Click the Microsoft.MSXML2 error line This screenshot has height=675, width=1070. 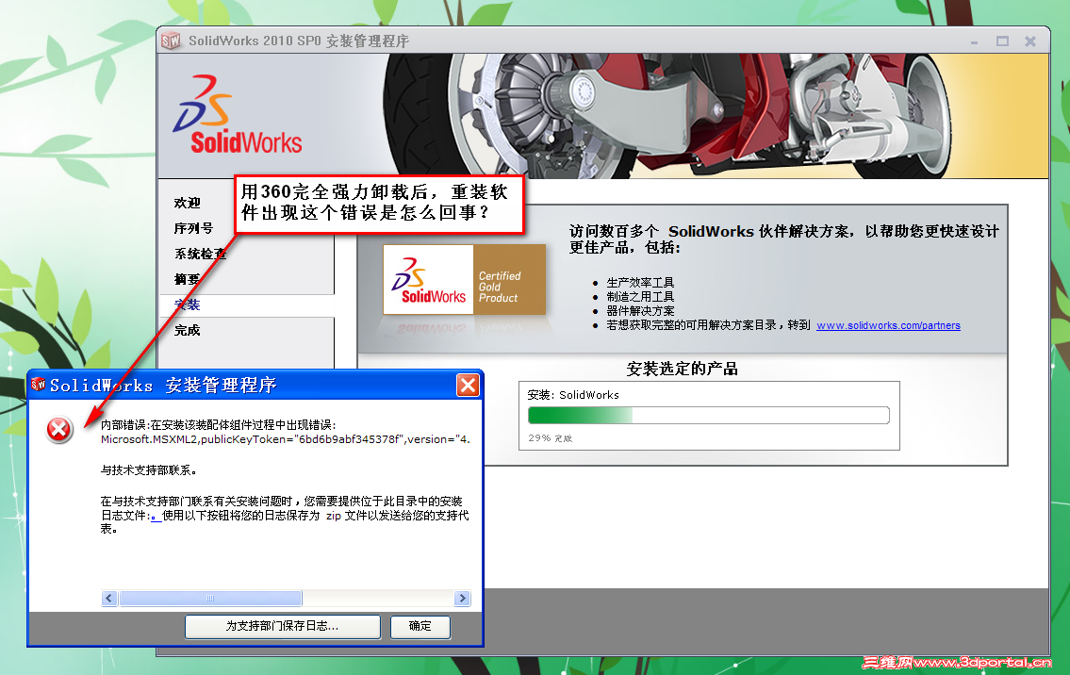click(x=286, y=439)
